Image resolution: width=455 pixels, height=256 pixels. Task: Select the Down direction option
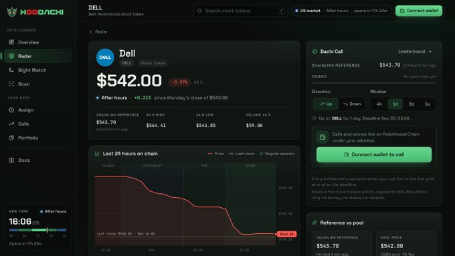click(x=352, y=104)
